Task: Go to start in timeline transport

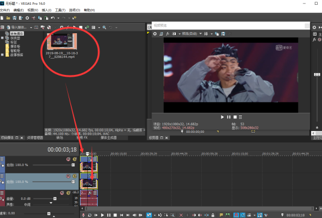Action: (x=121, y=215)
